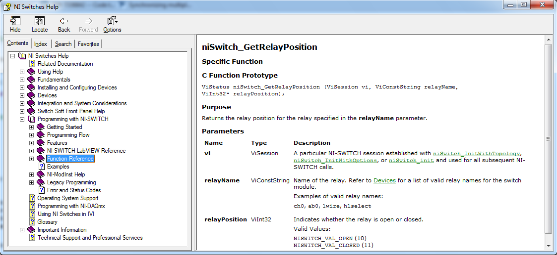Click the content pane scroll down arrow
The height and width of the screenshot is (255, 557).
click(x=548, y=246)
